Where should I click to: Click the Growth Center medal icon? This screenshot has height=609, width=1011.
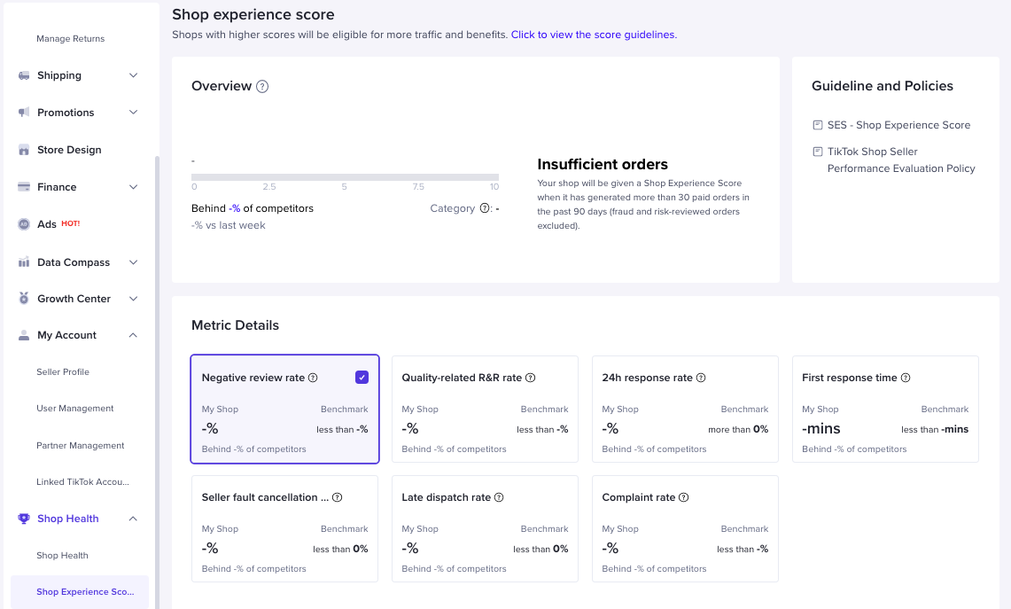pos(24,299)
